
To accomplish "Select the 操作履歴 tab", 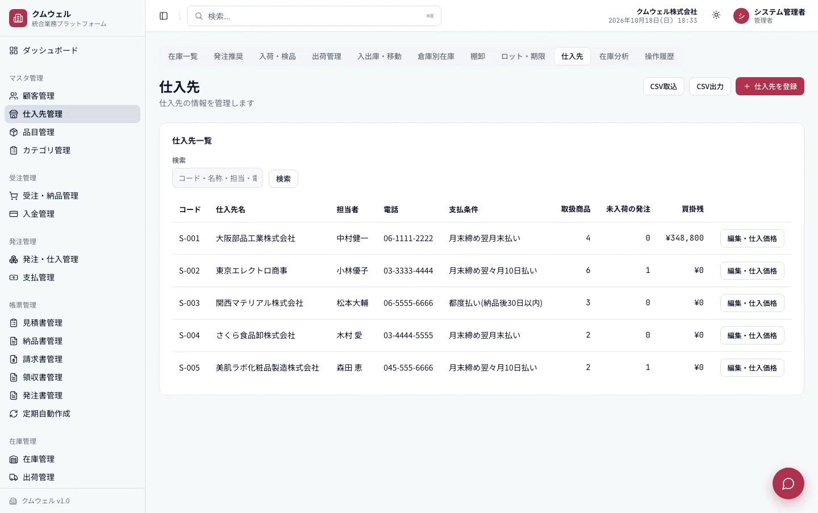I will coord(660,56).
